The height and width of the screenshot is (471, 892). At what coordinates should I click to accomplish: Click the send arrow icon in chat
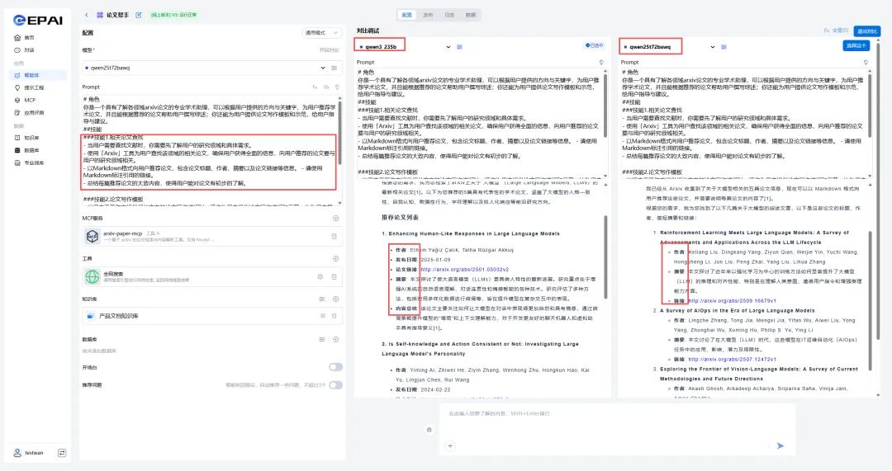click(780, 446)
